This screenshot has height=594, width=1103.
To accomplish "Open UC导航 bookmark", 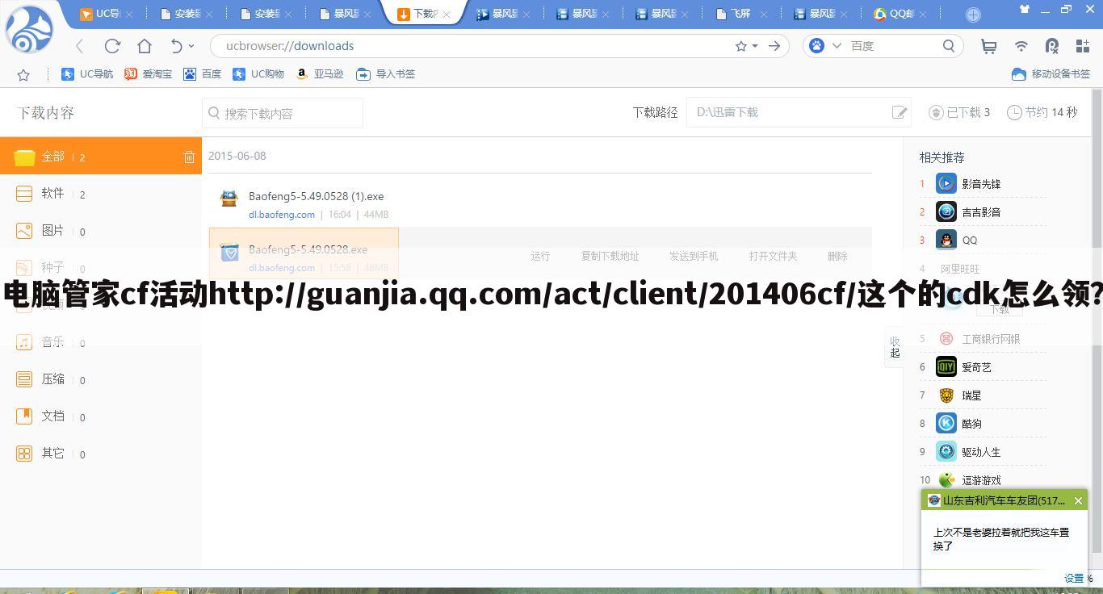I will pos(87,74).
